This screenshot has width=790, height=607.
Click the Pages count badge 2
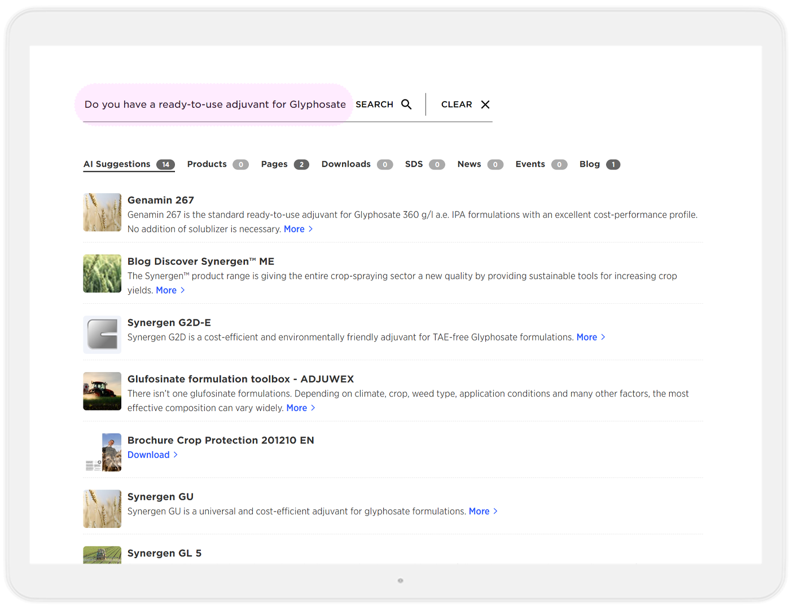coord(301,165)
